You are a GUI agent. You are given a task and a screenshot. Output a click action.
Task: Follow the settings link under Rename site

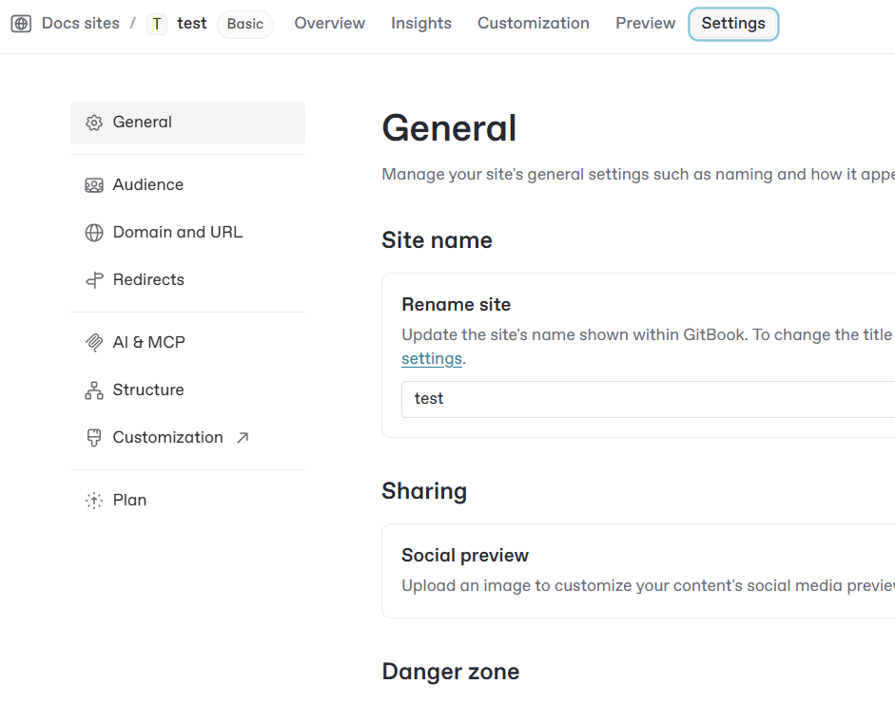click(x=432, y=359)
